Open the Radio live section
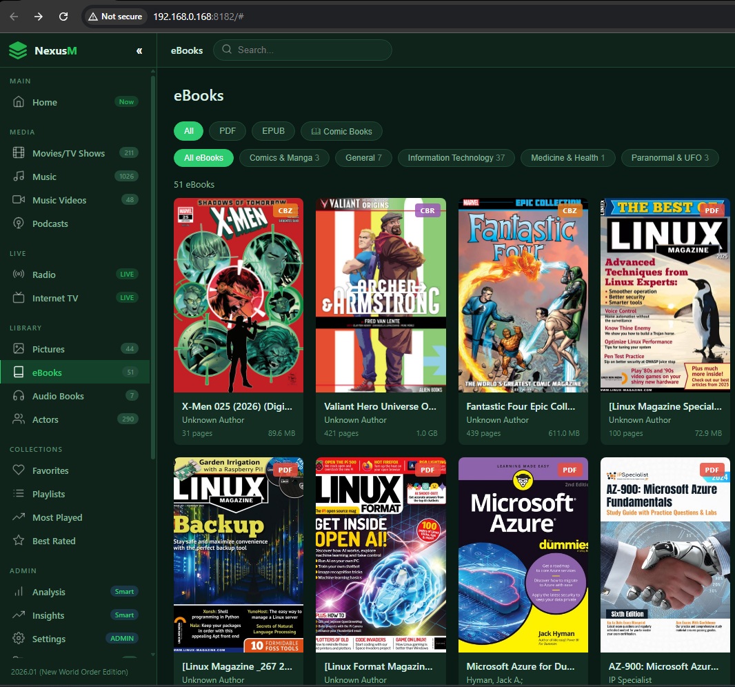This screenshot has width=735, height=687. [x=45, y=275]
